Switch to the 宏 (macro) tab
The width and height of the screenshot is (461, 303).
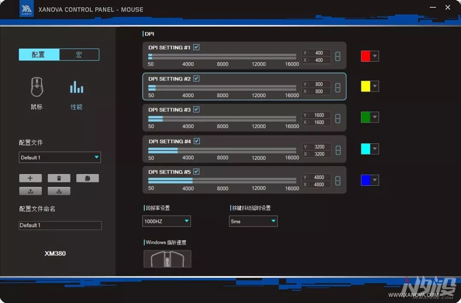pos(79,55)
